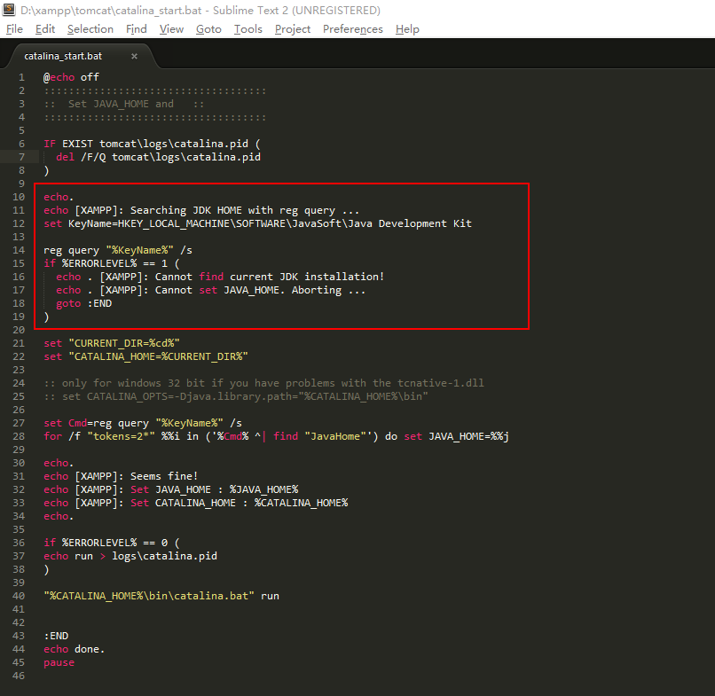Image resolution: width=715 pixels, height=696 pixels.
Task: Open the Preferences menu
Action: (352, 29)
